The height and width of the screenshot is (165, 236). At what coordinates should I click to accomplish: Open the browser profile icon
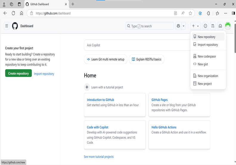(x=4, y=4)
